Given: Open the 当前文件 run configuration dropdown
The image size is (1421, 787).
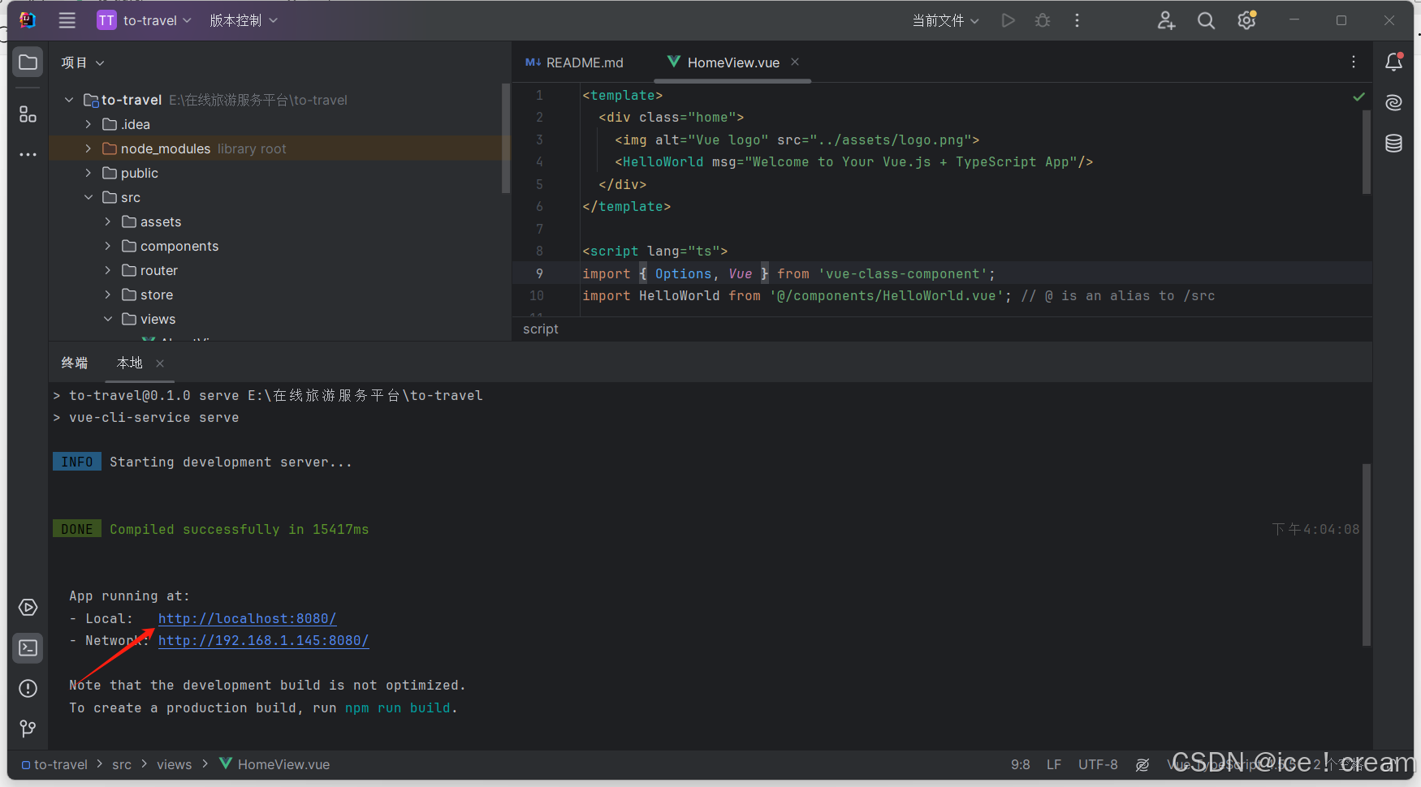Looking at the screenshot, I should 946,20.
